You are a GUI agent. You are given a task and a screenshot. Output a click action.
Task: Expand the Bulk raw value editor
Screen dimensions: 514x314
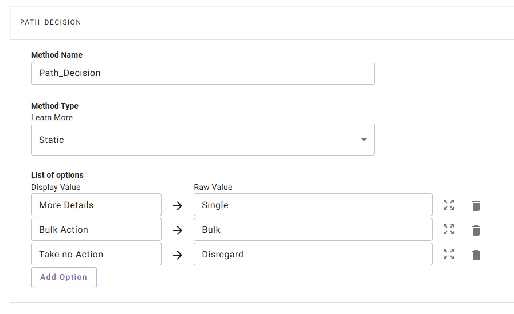[x=449, y=230]
